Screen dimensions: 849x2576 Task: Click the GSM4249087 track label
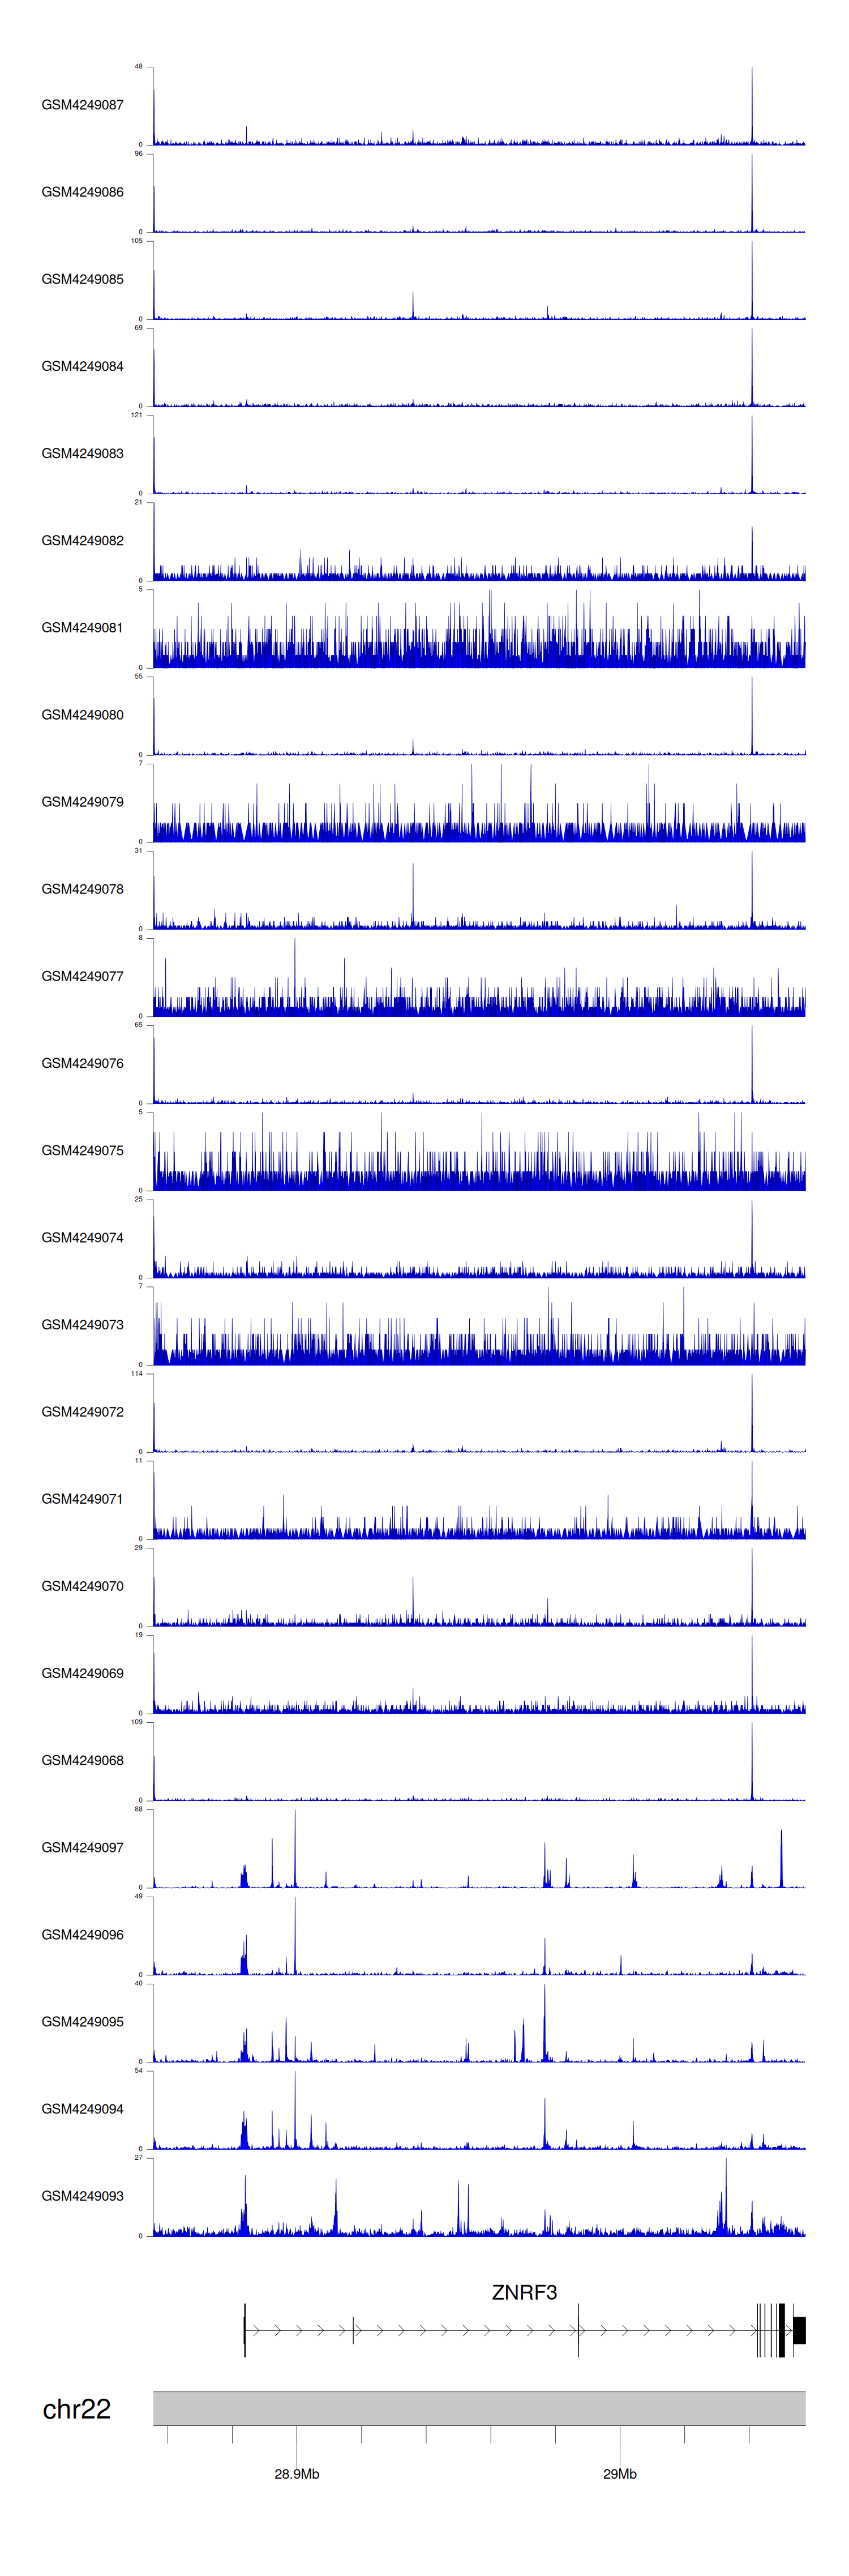click(82, 105)
